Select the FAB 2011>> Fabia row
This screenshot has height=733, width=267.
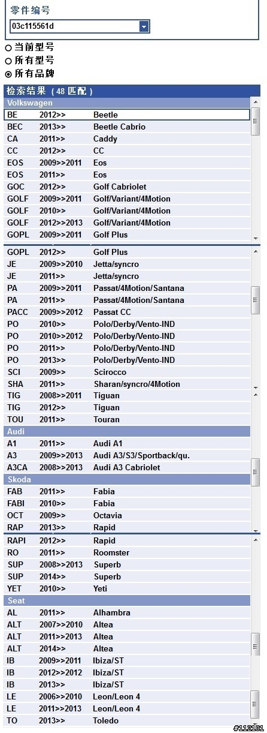pos(127,491)
